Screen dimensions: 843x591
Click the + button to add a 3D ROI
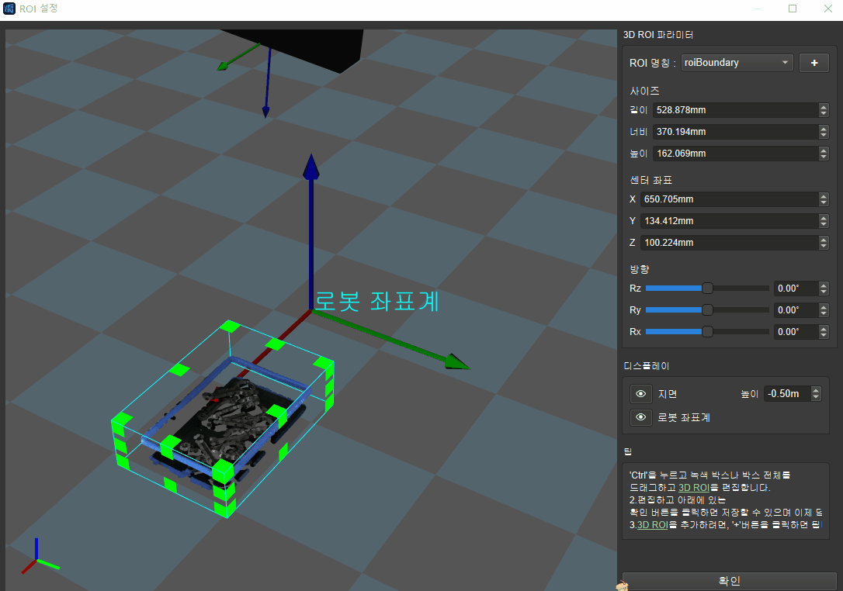click(x=814, y=63)
